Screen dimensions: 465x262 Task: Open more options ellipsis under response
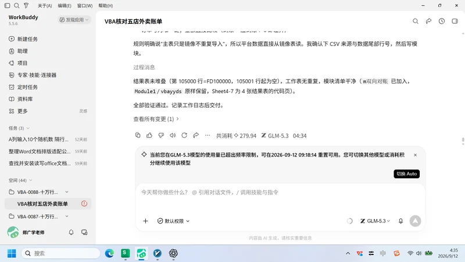pos(208,136)
